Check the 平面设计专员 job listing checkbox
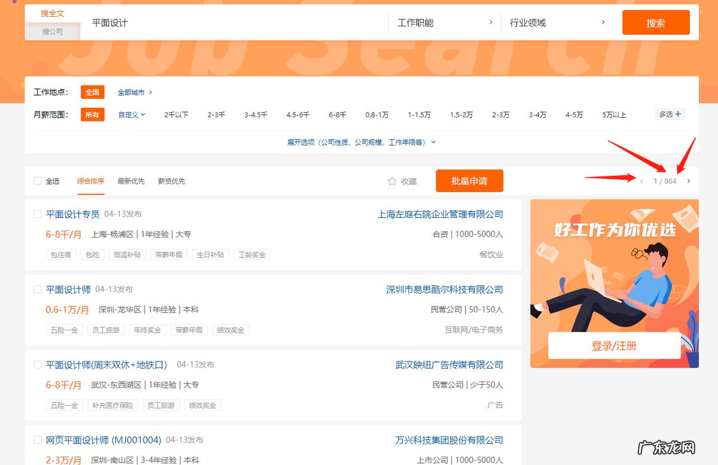 [x=37, y=214]
